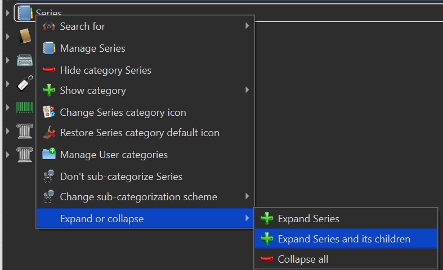The height and width of the screenshot is (270, 443).
Task: Click the binoculars icon beside Search for
Action: (49, 26)
